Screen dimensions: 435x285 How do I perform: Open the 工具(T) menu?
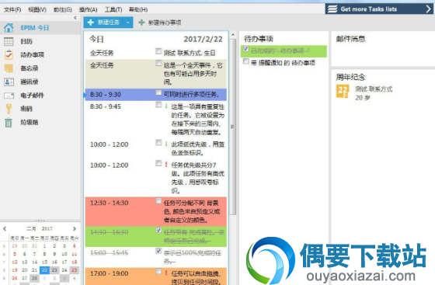[x=113, y=9]
